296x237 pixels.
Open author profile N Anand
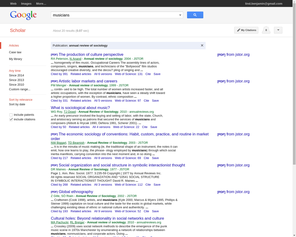click(75, 59)
